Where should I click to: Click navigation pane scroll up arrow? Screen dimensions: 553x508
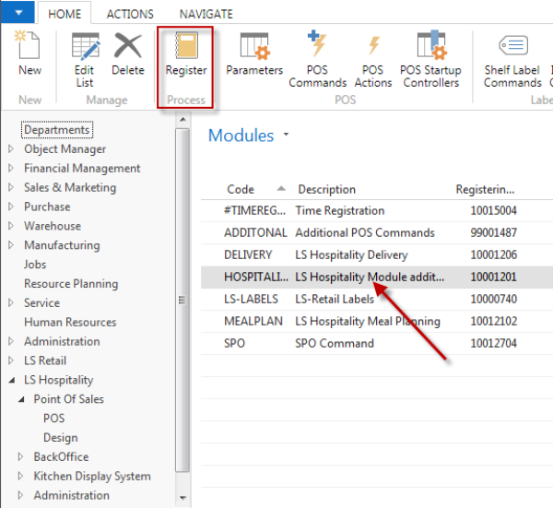pyautogui.click(x=182, y=119)
